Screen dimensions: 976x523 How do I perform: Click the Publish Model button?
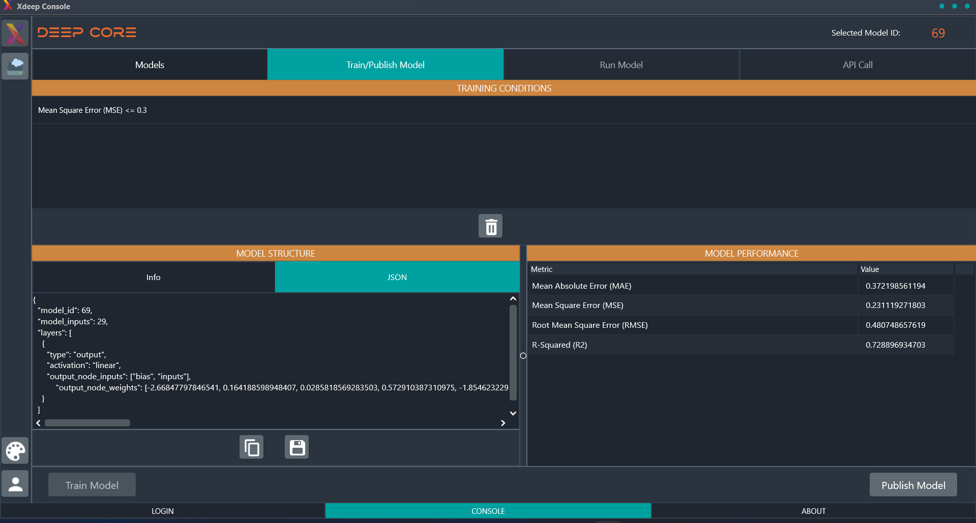[x=913, y=485]
